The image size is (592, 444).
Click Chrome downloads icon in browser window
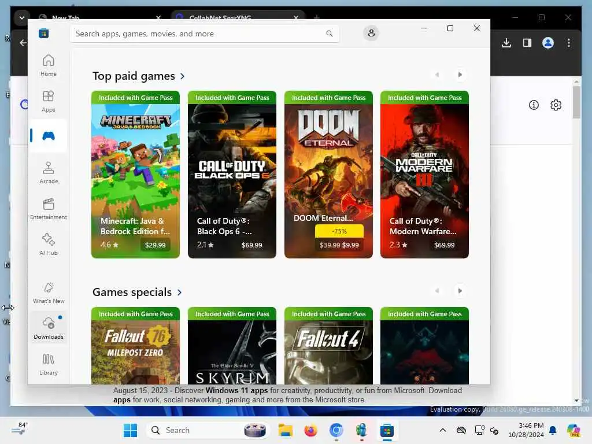pyautogui.click(x=506, y=43)
